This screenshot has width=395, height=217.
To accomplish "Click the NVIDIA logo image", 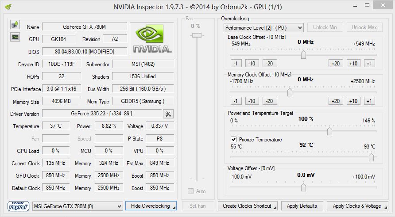I will pyautogui.click(x=152, y=39).
